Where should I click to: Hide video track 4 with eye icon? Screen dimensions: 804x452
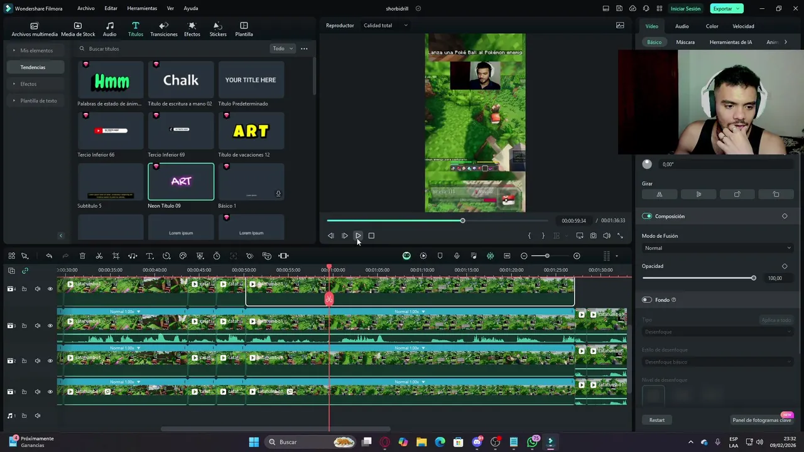(50, 289)
